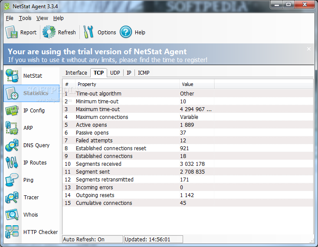
Task: Click the Updated: 14:56:01 status field
Action: click(154, 239)
